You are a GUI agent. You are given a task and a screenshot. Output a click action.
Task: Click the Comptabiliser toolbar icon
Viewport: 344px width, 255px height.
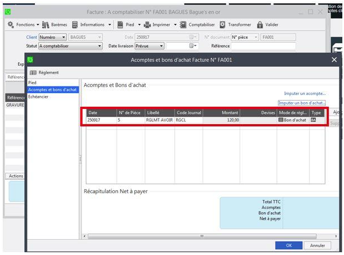tap(185, 25)
